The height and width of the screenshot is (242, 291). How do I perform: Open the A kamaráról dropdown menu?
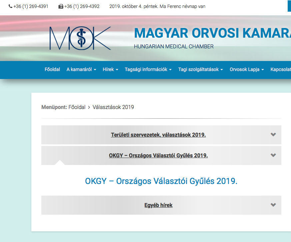click(81, 69)
